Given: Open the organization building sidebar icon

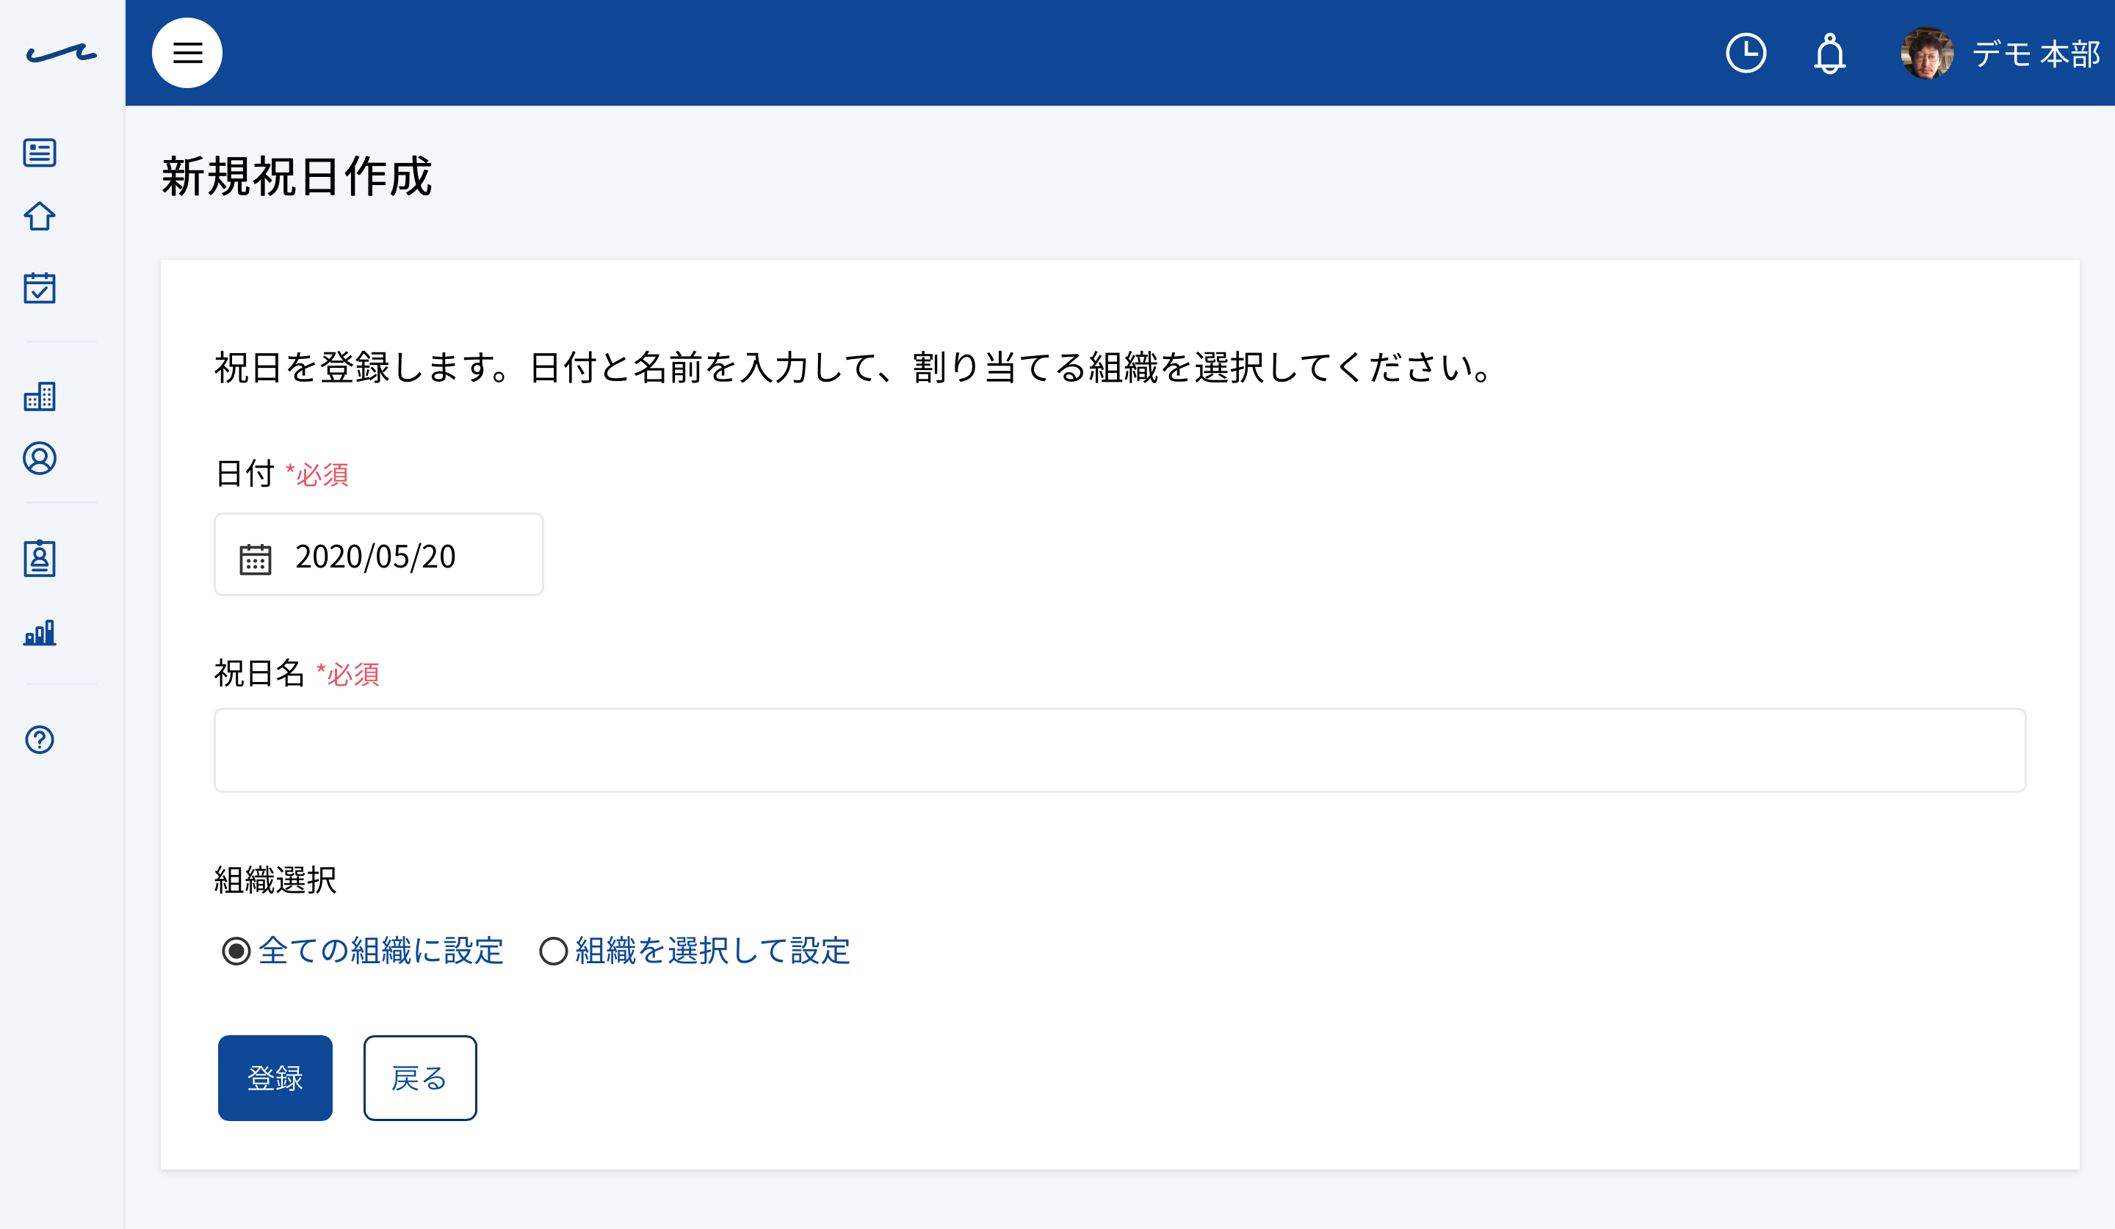Looking at the screenshot, I should (x=40, y=396).
